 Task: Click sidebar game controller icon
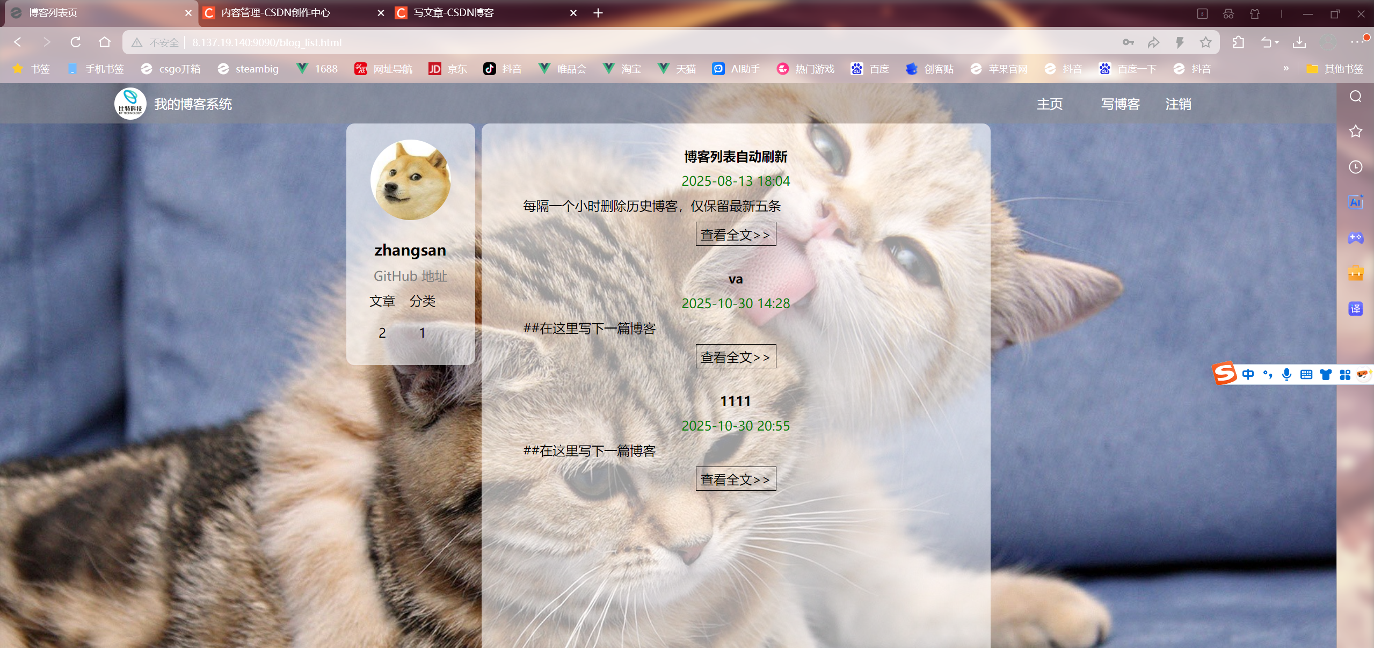click(1355, 238)
